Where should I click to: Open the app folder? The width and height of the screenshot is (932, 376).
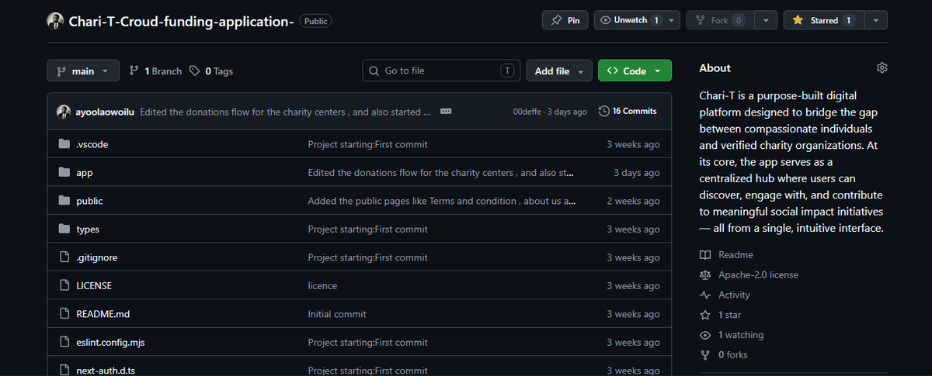85,173
